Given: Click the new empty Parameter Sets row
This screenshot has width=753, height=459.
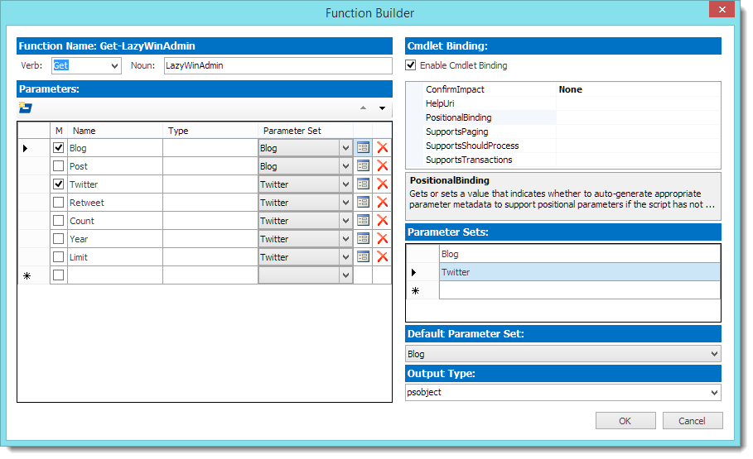Looking at the screenshot, I should [x=580, y=290].
